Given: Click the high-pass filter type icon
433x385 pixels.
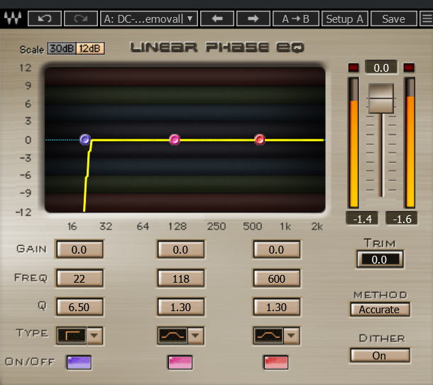Looking at the screenshot, I should 72,335.
